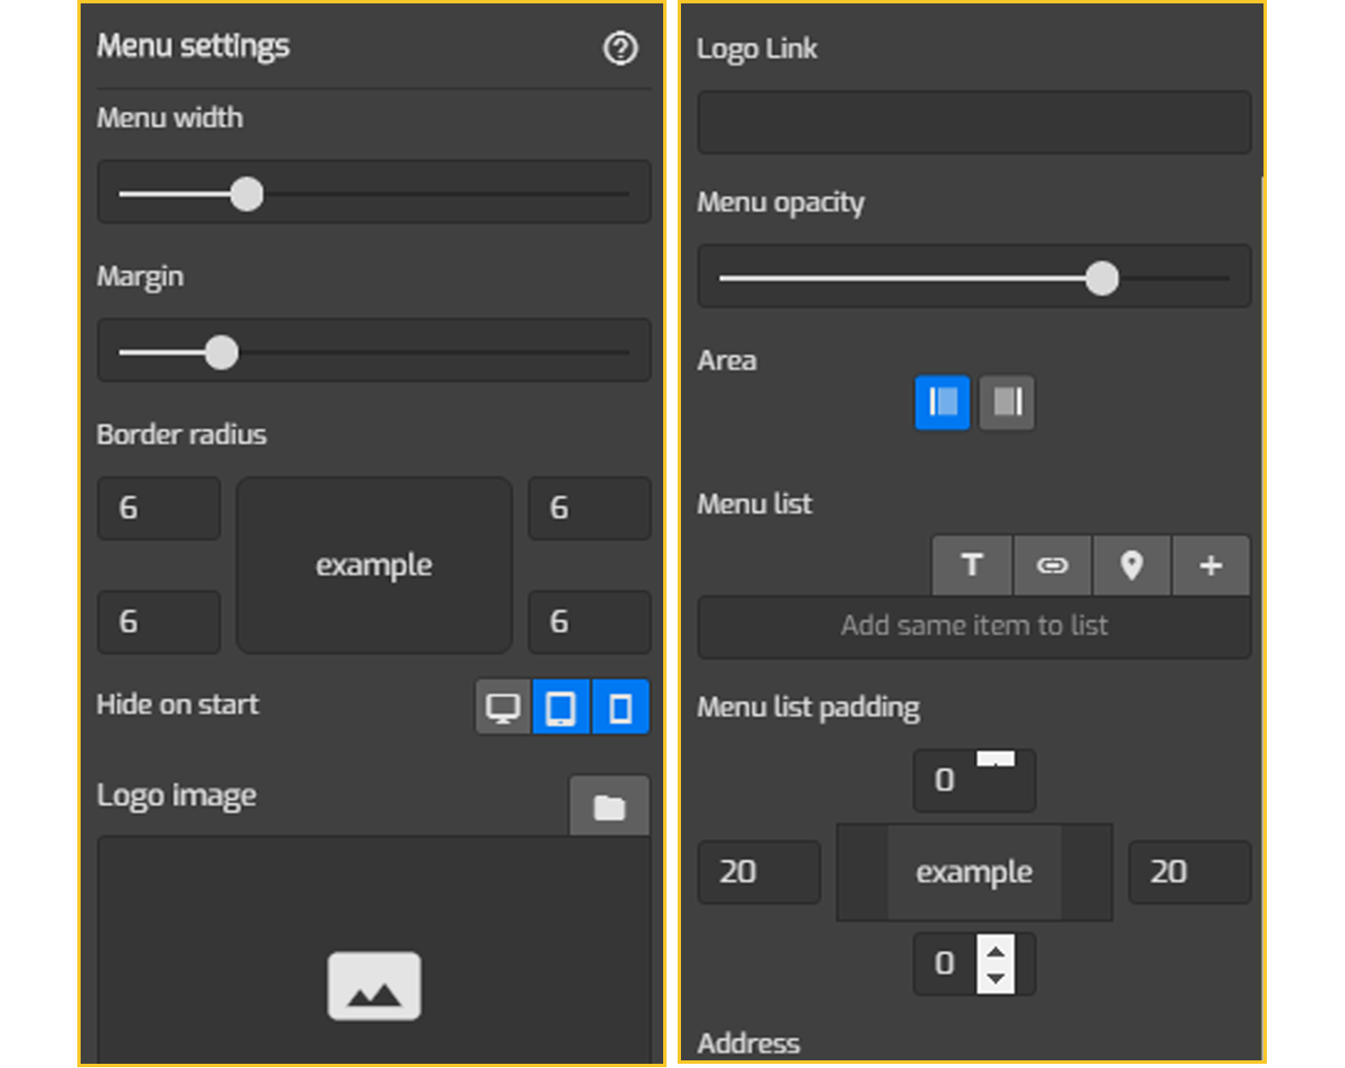Screen dimensions: 1345x1068
Task: Decrease bottom padding with down arrow
Action: click(x=996, y=979)
